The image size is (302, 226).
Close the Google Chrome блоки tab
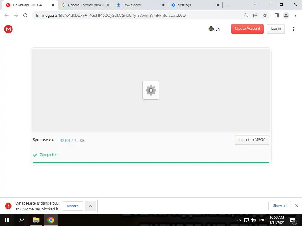click(108, 5)
